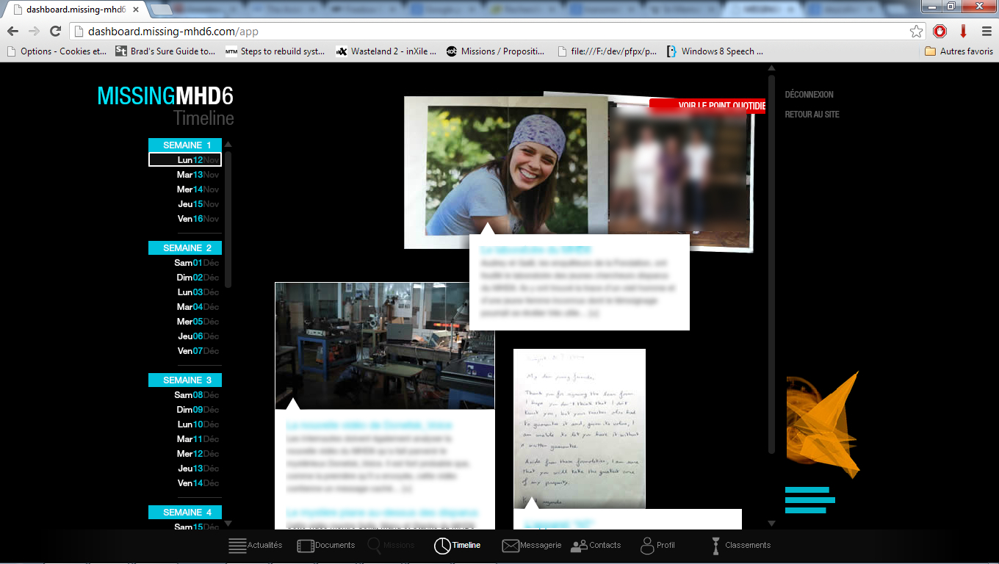Select SEMAINE 2 header
Viewport: 999px width, 564px height.
(x=185, y=248)
